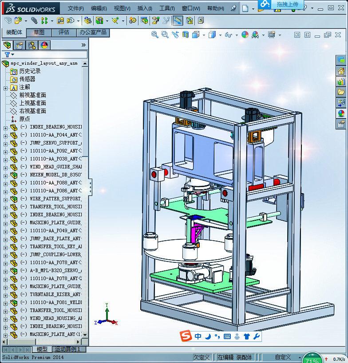Click Zoom to Fit magnifier icon
Screen dimensions: 348x363
click(154, 35)
